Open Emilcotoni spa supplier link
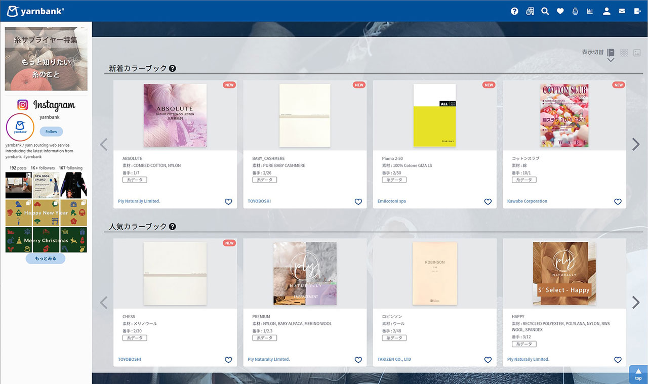 pos(392,201)
